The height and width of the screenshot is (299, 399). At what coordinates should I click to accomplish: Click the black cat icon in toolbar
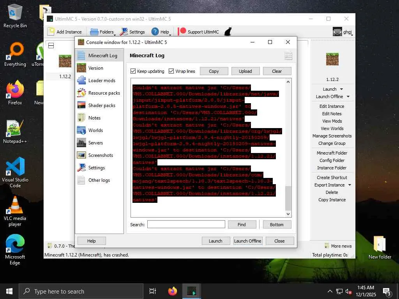tap(228, 32)
